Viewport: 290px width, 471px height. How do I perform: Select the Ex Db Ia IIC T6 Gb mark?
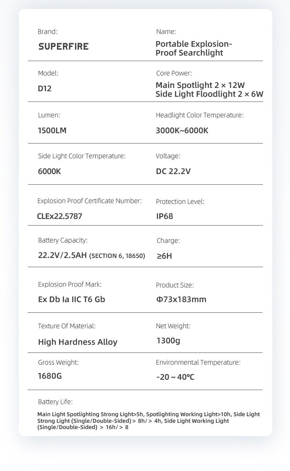point(72,299)
